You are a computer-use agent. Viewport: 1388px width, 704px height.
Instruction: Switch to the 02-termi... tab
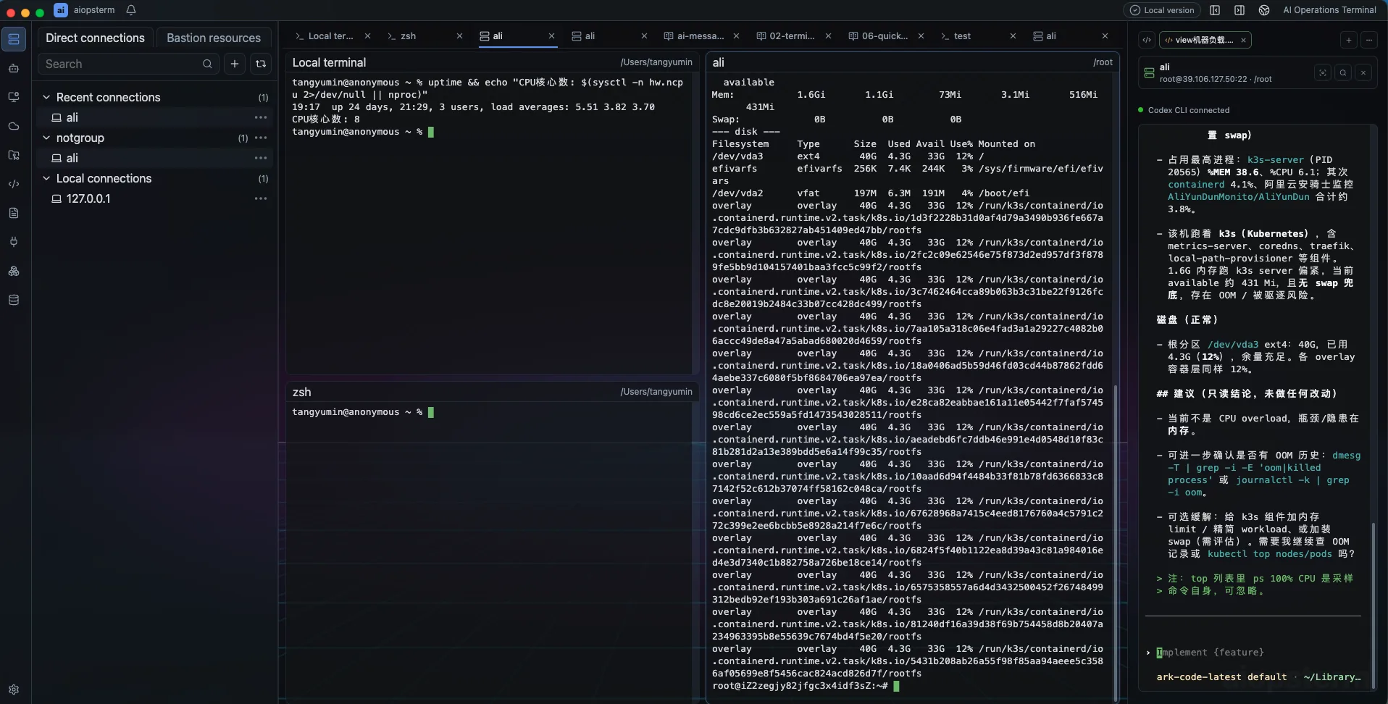[x=792, y=35]
